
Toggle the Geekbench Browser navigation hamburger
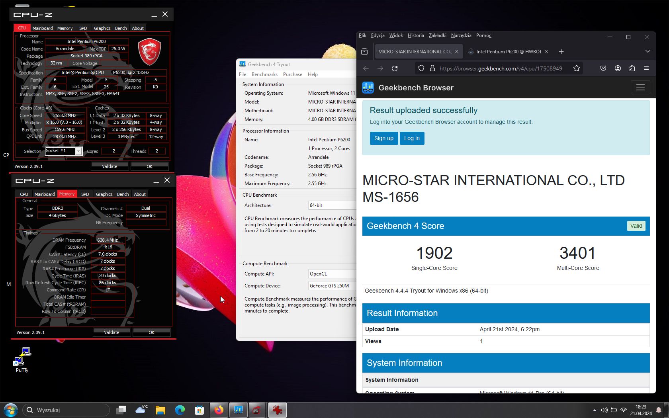click(640, 88)
